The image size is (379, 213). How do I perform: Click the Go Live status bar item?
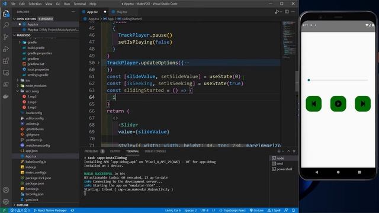coord(256,211)
